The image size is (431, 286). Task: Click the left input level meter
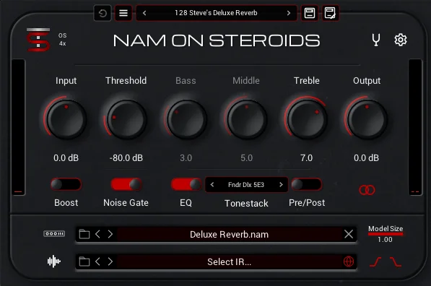pyautogui.click(x=18, y=127)
